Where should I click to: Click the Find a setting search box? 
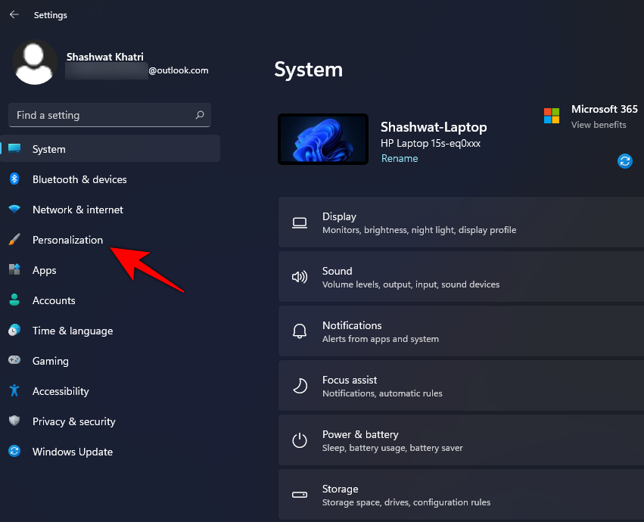[x=102, y=115]
